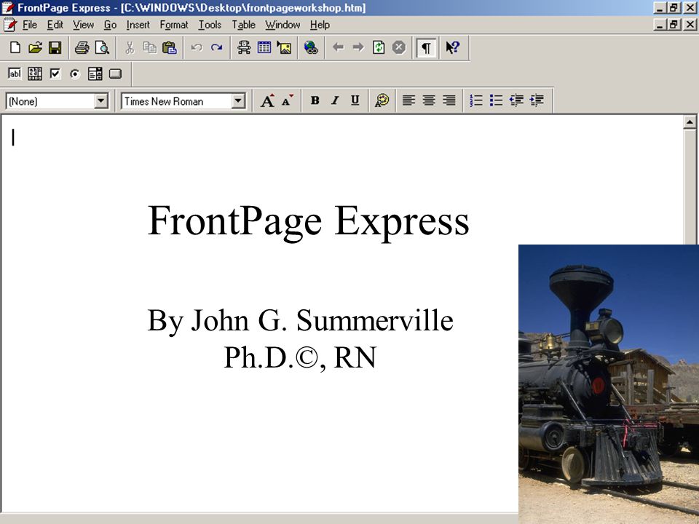699x524 pixels.
Task: Redo the last undone action
Action: point(217,47)
